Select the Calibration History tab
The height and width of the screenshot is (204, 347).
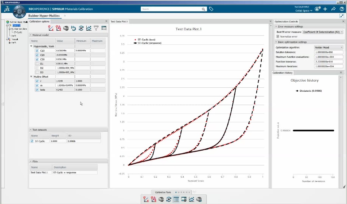[x=282, y=73]
